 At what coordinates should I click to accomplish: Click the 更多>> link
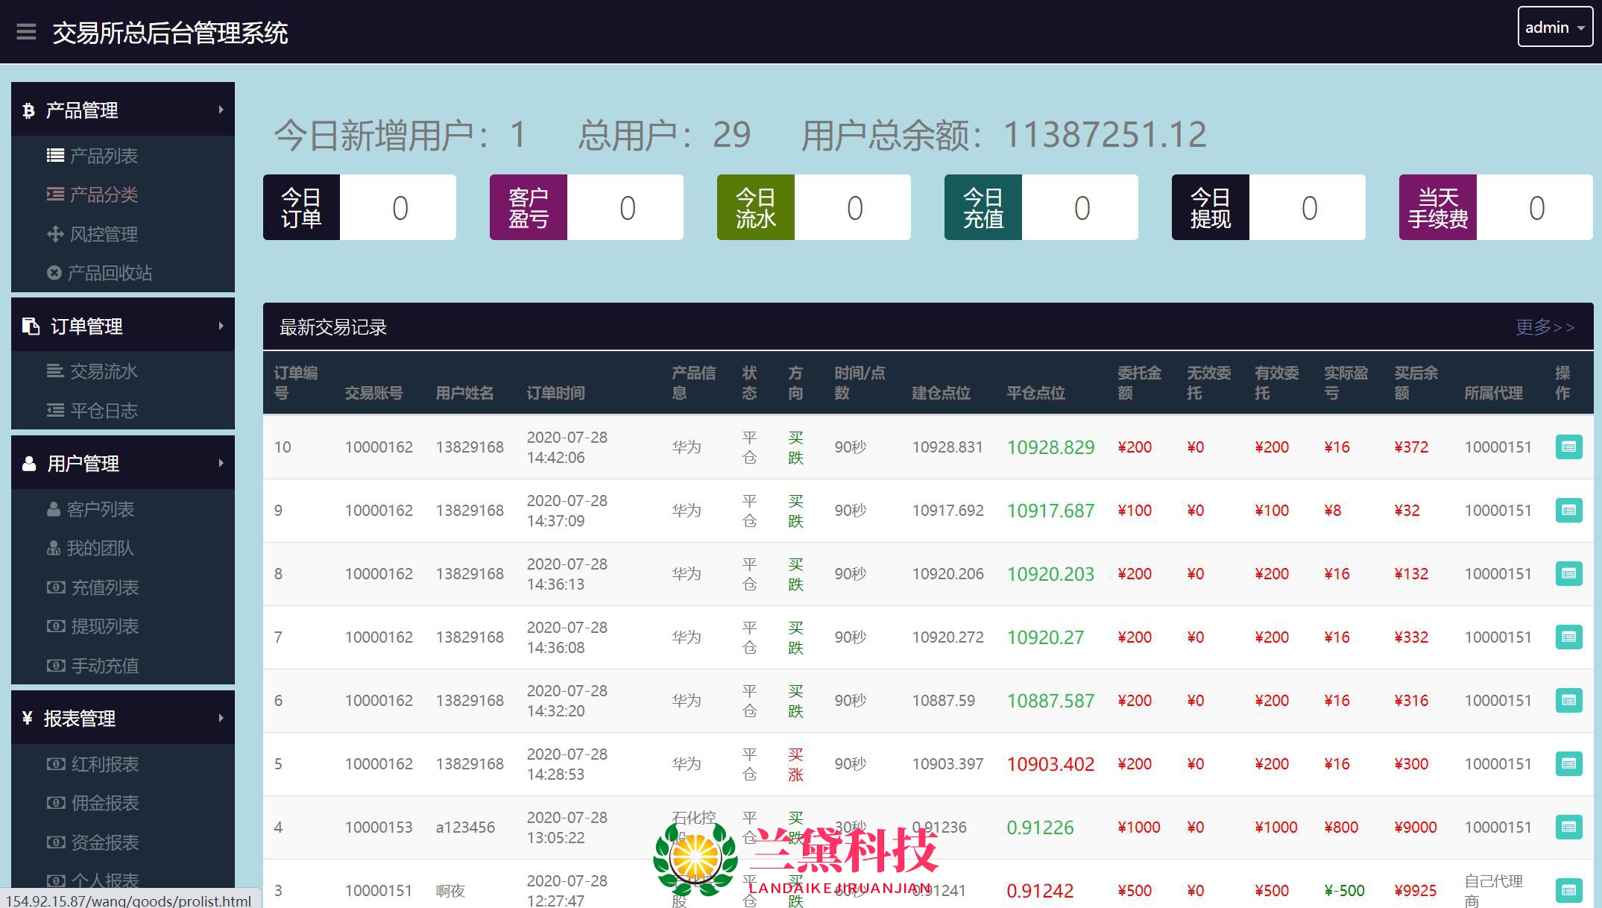coord(1545,327)
